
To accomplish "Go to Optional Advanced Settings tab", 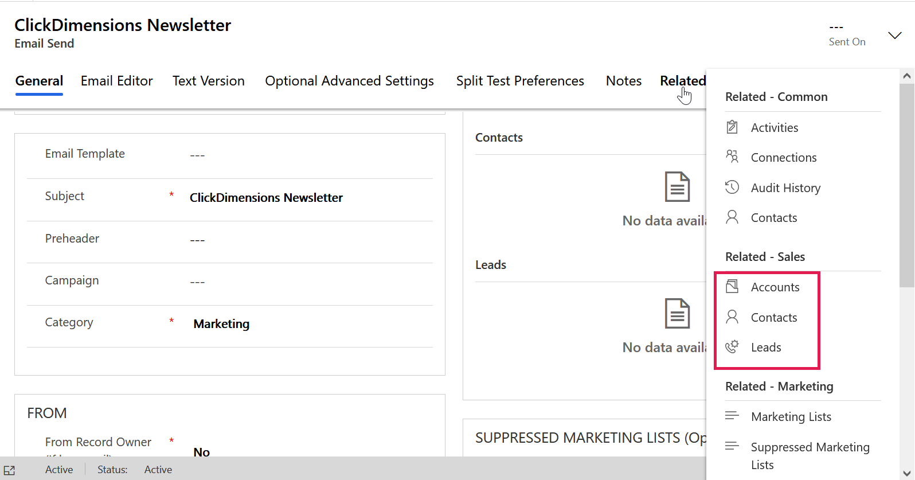I will pos(349,81).
